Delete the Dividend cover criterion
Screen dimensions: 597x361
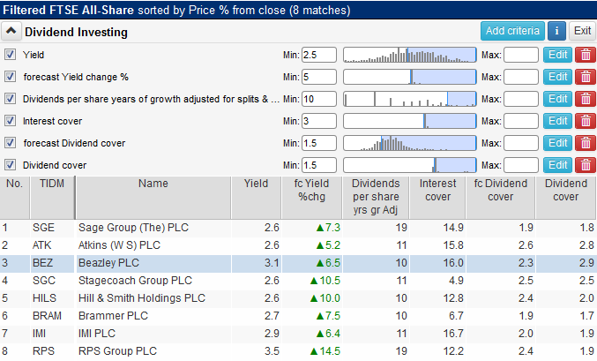point(586,165)
